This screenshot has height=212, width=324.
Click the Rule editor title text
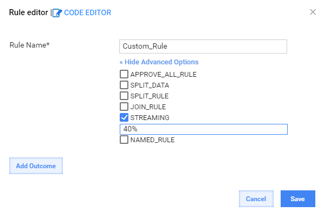(29, 12)
